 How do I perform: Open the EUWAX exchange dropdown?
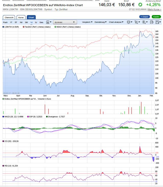pyautogui.click(x=65, y=22)
